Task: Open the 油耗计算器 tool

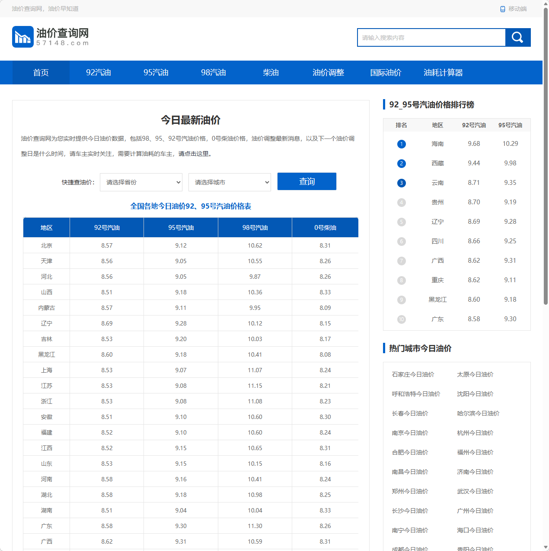Action: click(x=444, y=72)
